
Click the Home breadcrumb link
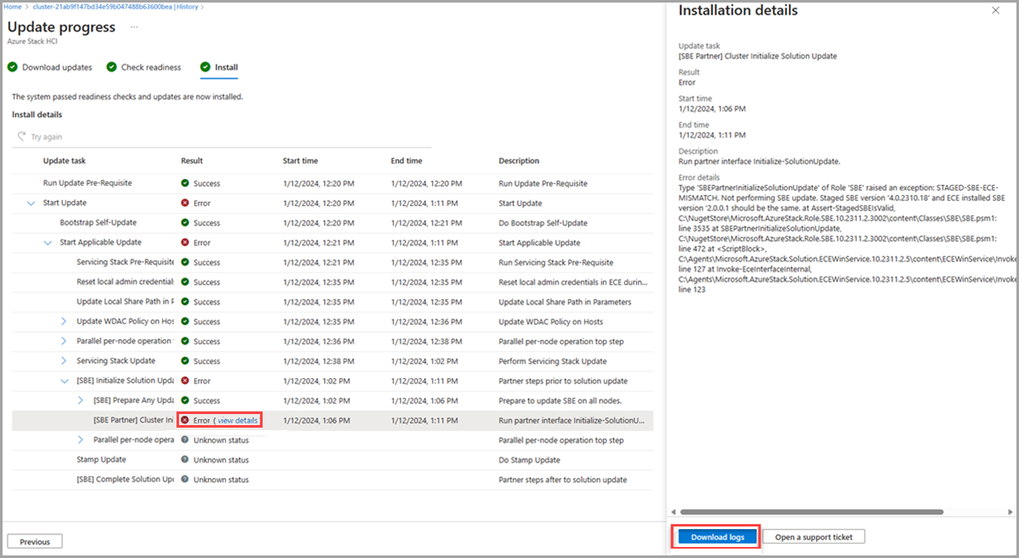12,7
